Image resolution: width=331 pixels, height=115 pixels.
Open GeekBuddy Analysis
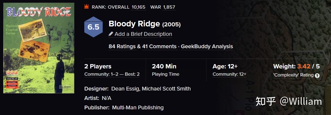pos(207,47)
